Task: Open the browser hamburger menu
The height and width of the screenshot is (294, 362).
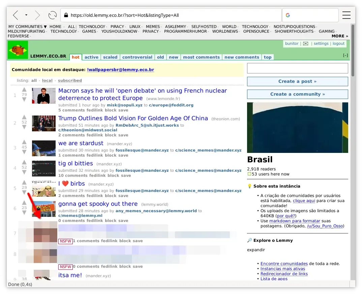Action: click(x=346, y=15)
